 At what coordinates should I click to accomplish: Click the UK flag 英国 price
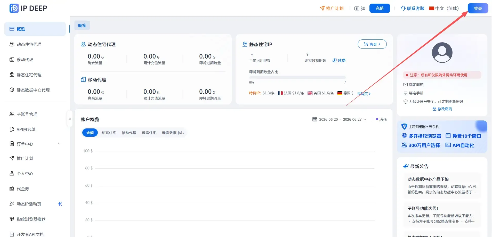coord(321,93)
